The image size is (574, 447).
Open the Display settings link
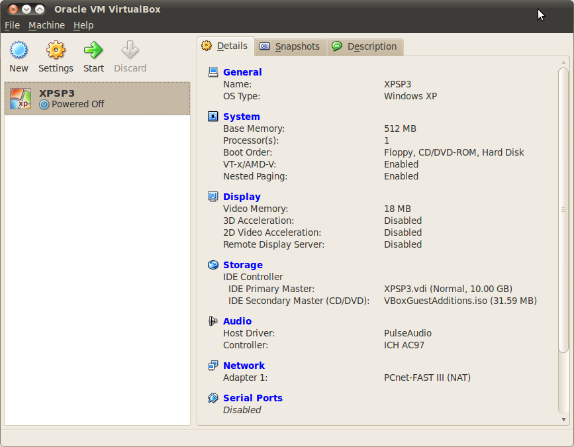pos(242,197)
